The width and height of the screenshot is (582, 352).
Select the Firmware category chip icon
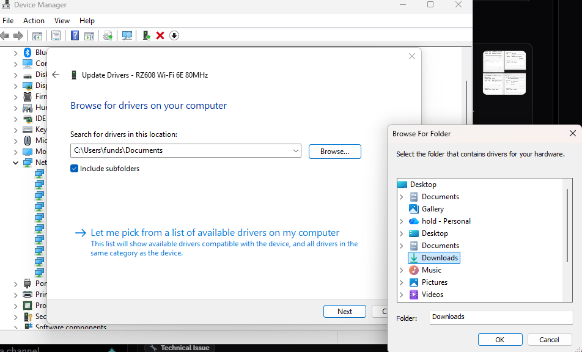click(x=28, y=97)
